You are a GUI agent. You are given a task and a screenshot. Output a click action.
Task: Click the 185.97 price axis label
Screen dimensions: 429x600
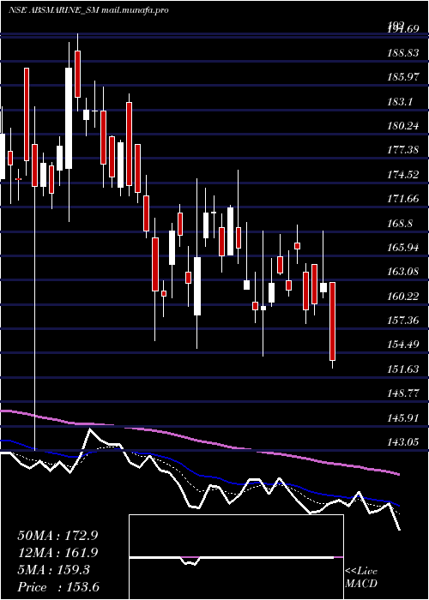click(x=403, y=77)
